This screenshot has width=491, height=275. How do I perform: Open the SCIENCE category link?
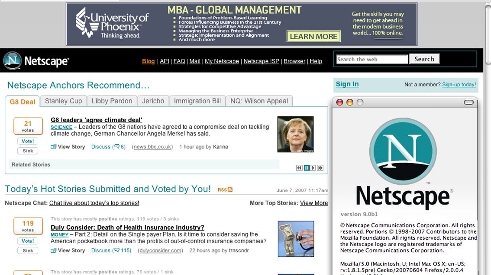click(61, 127)
